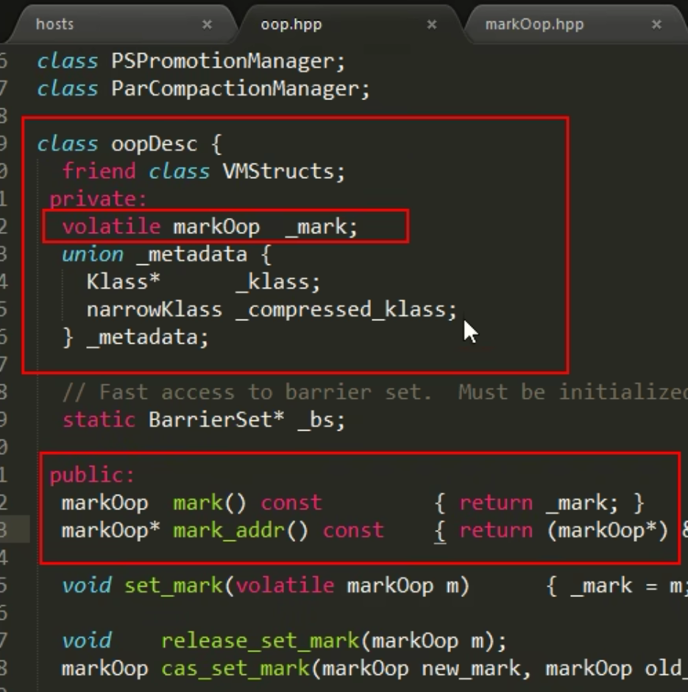Close the markOop.hpp tab
The height and width of the screenshot is (692, 688).
pyautogui.click(x=656, y=24)
